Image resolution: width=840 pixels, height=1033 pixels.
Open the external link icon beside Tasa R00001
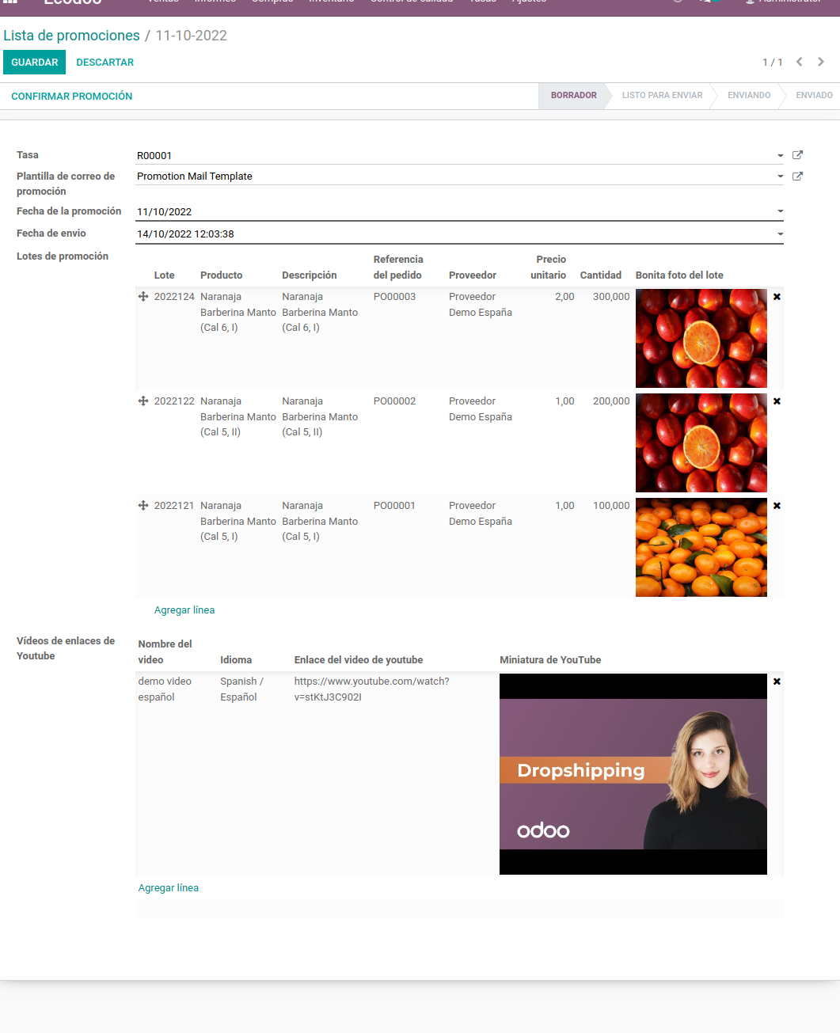pyautogui.click(x=797, y=155)
